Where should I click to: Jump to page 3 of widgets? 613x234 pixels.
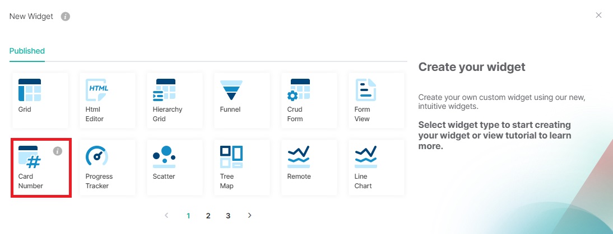pos(228,216)
